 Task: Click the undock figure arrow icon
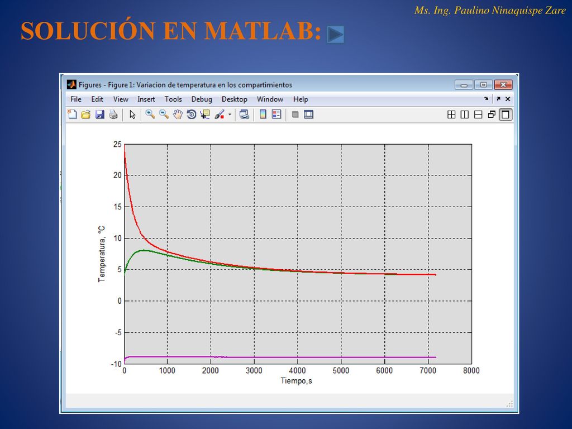498,99
